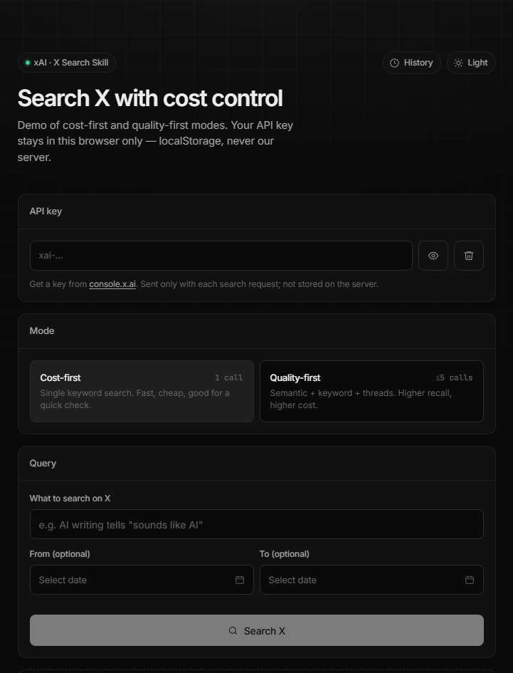Switch to Light theme button
Screen dimensions: 513x673
click(x=471, y=63)
